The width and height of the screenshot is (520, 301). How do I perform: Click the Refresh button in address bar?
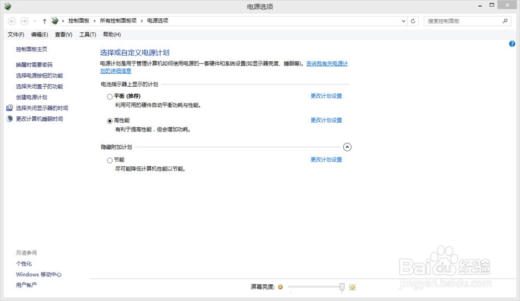[413, 21]
